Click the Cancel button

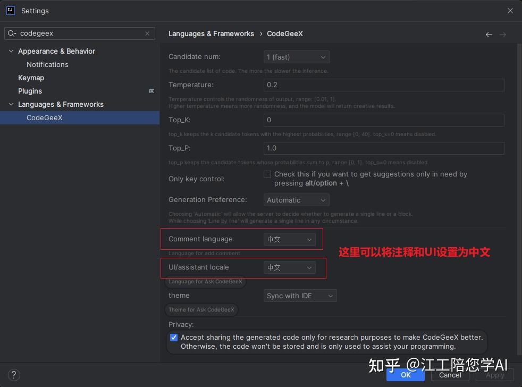click(450, 375)
